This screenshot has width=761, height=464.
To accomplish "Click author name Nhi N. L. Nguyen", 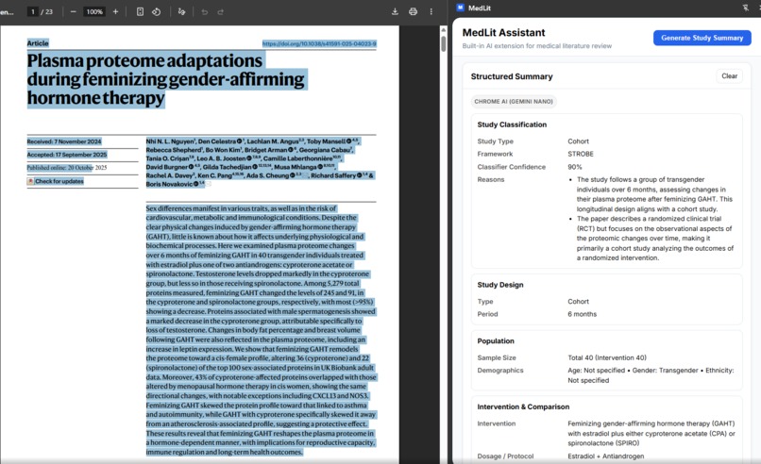I will click(x=170, y=141).
